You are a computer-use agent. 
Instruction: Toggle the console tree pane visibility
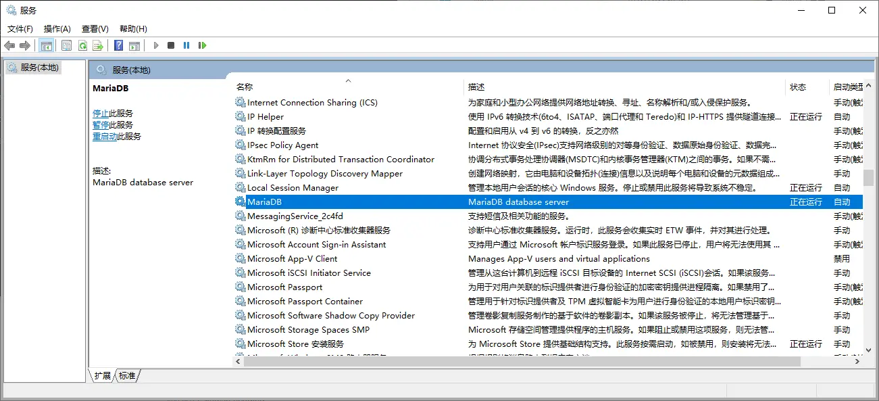click(x=45, y=45)
